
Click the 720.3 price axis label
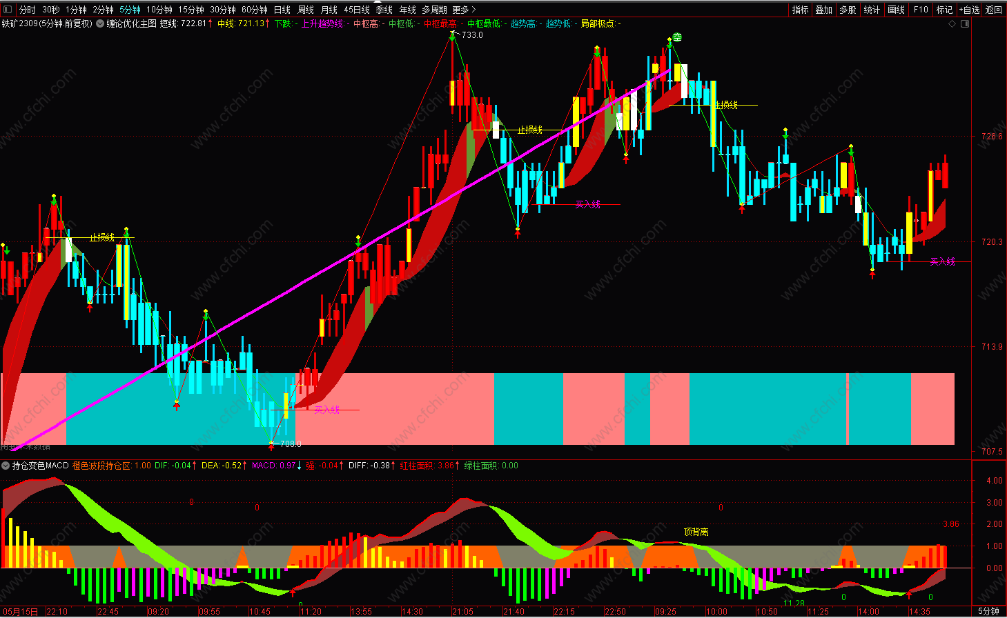[992, 242]
